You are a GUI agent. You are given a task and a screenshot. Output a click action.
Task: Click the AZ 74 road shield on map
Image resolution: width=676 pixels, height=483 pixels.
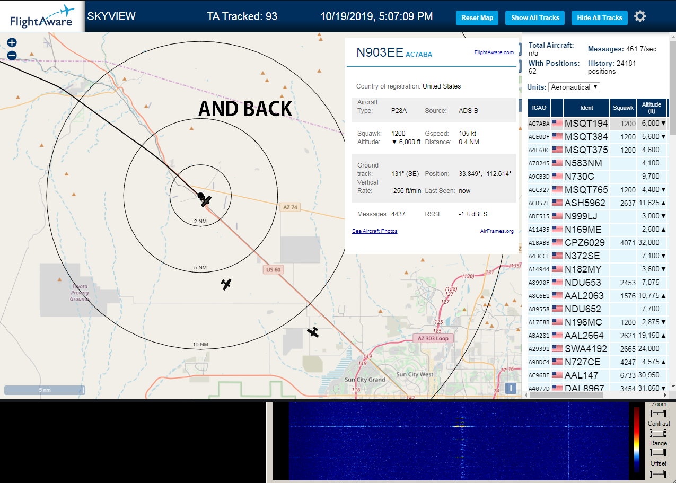[x=290, y=208]
